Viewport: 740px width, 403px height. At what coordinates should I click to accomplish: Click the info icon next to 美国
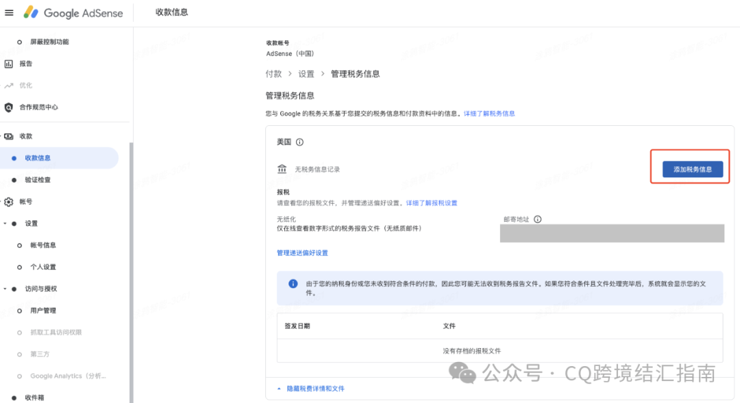tap(299, 142)
